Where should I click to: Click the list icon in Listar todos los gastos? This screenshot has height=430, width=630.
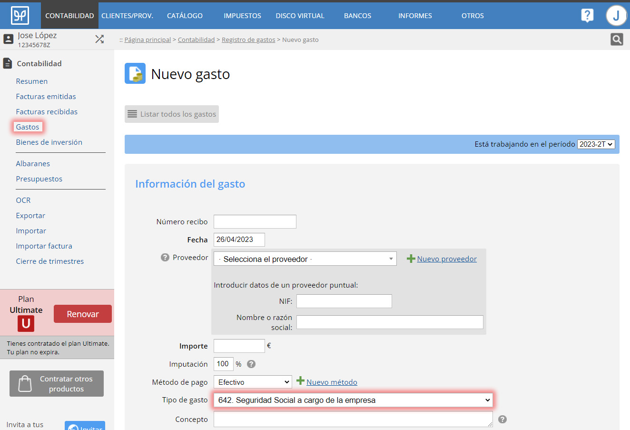(x=132, y=114)
